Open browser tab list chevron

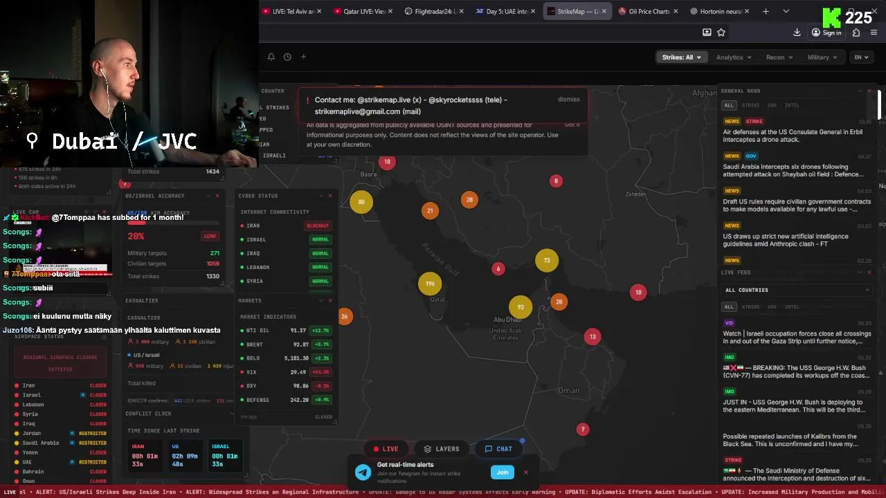click(x=786, y=11)
